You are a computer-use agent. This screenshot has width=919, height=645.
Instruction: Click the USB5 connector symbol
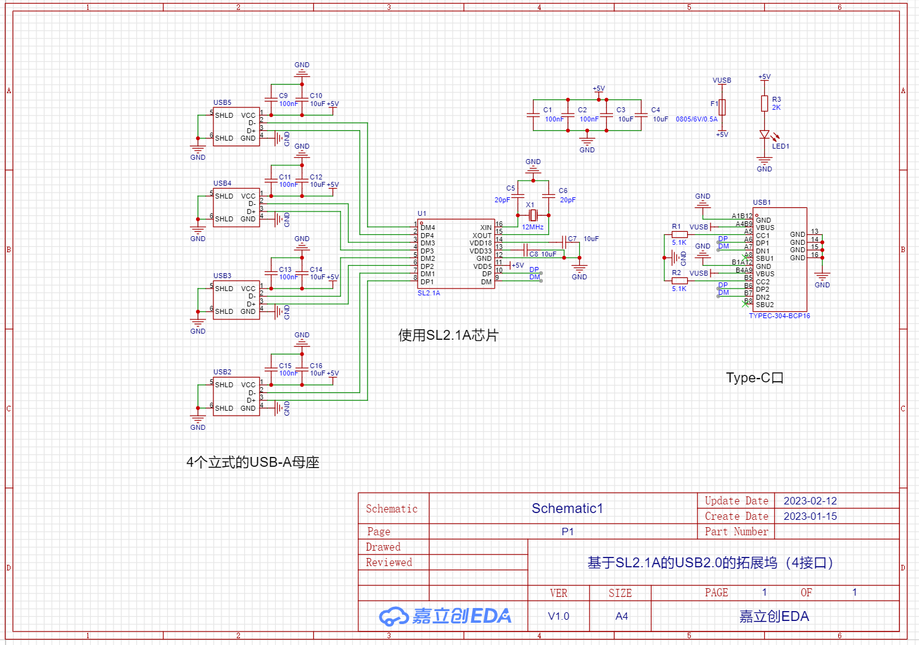coord(236,126)
